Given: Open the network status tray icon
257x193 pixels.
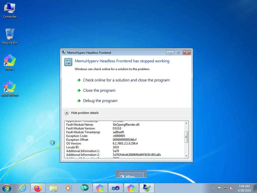Looking at the screenshot, I should (226, 188).
